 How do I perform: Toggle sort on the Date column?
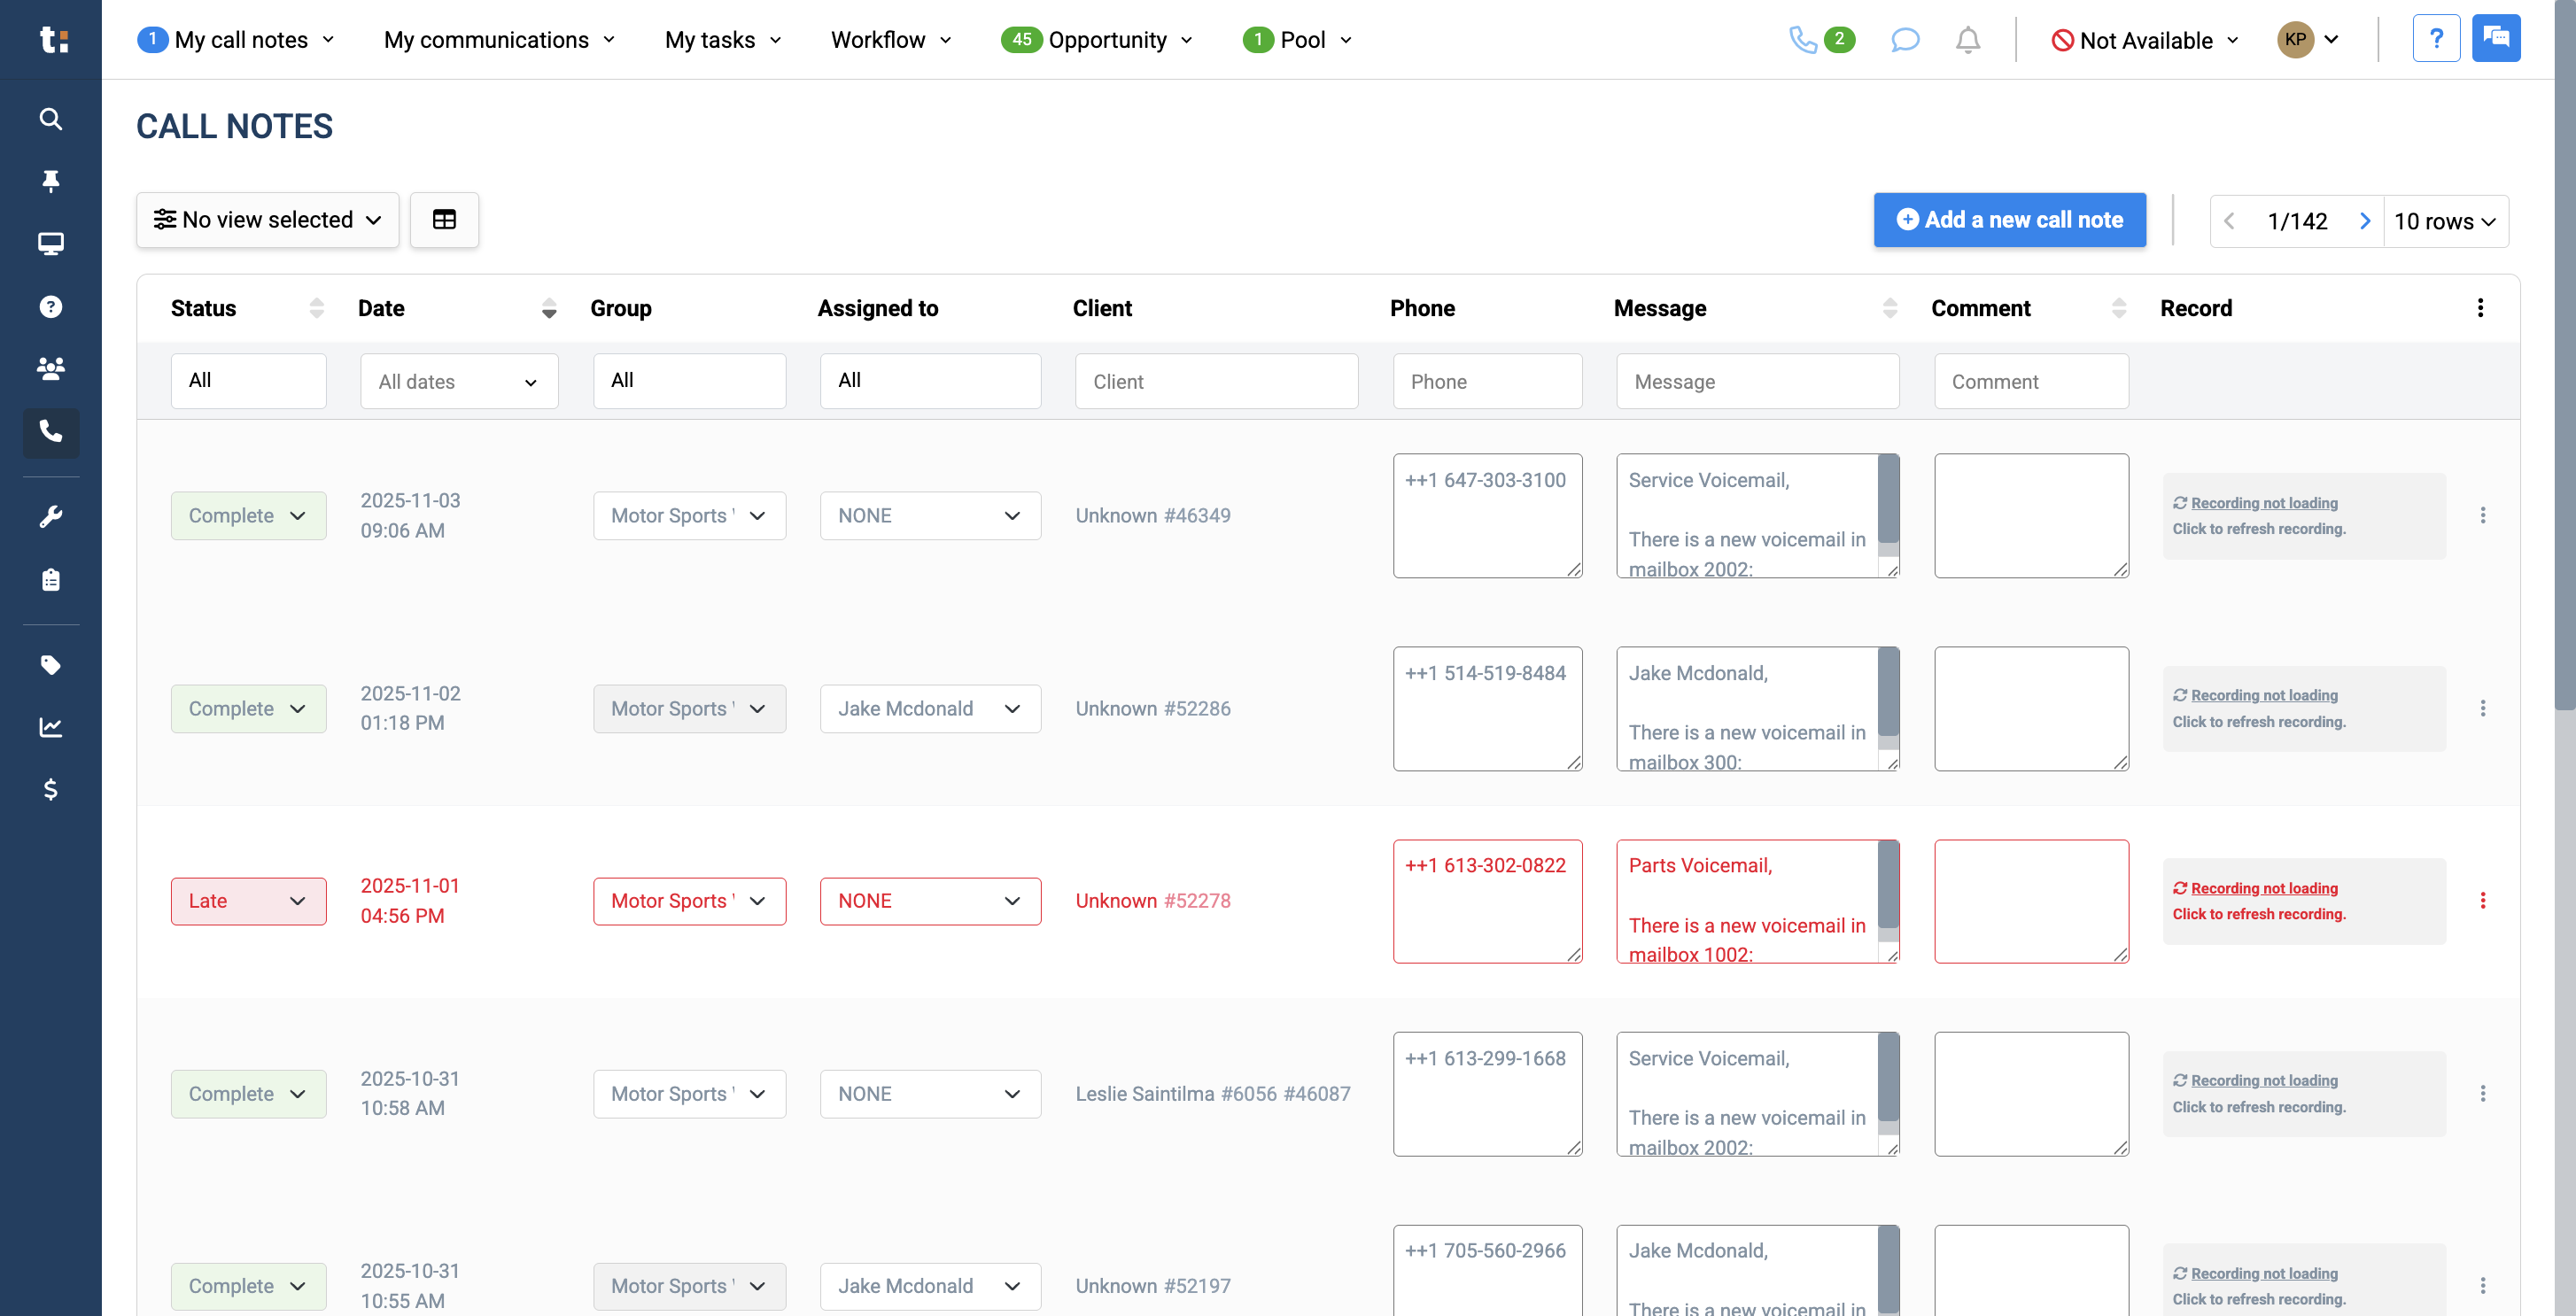[x=548, y=308]
